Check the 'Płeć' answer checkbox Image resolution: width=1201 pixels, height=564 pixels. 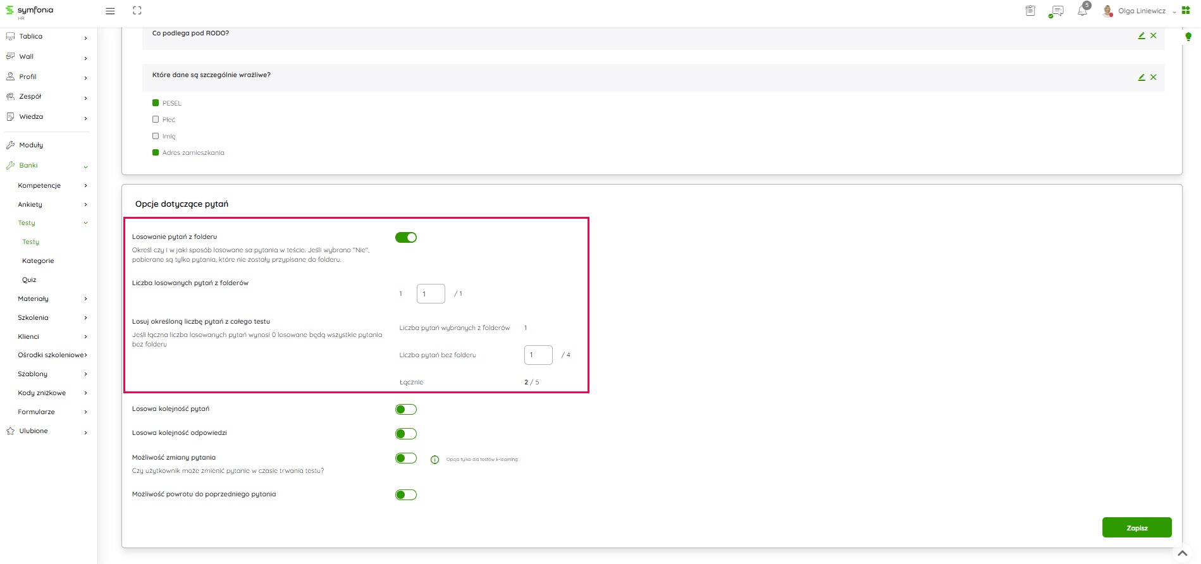point(156,120)
